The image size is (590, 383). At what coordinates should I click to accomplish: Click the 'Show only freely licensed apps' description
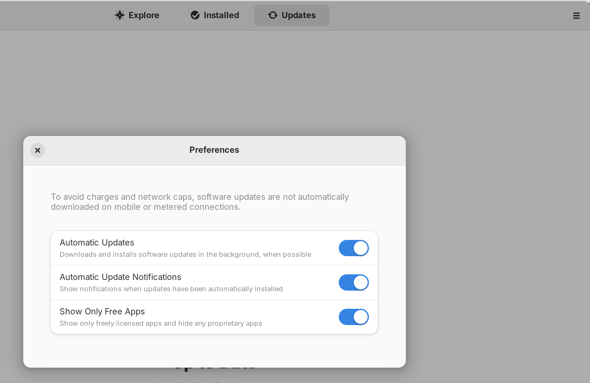point(161,323)
